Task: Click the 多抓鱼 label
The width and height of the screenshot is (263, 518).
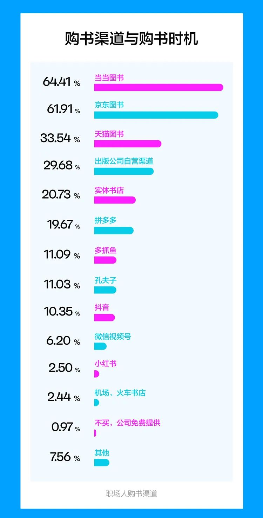Action: (106, 250)
